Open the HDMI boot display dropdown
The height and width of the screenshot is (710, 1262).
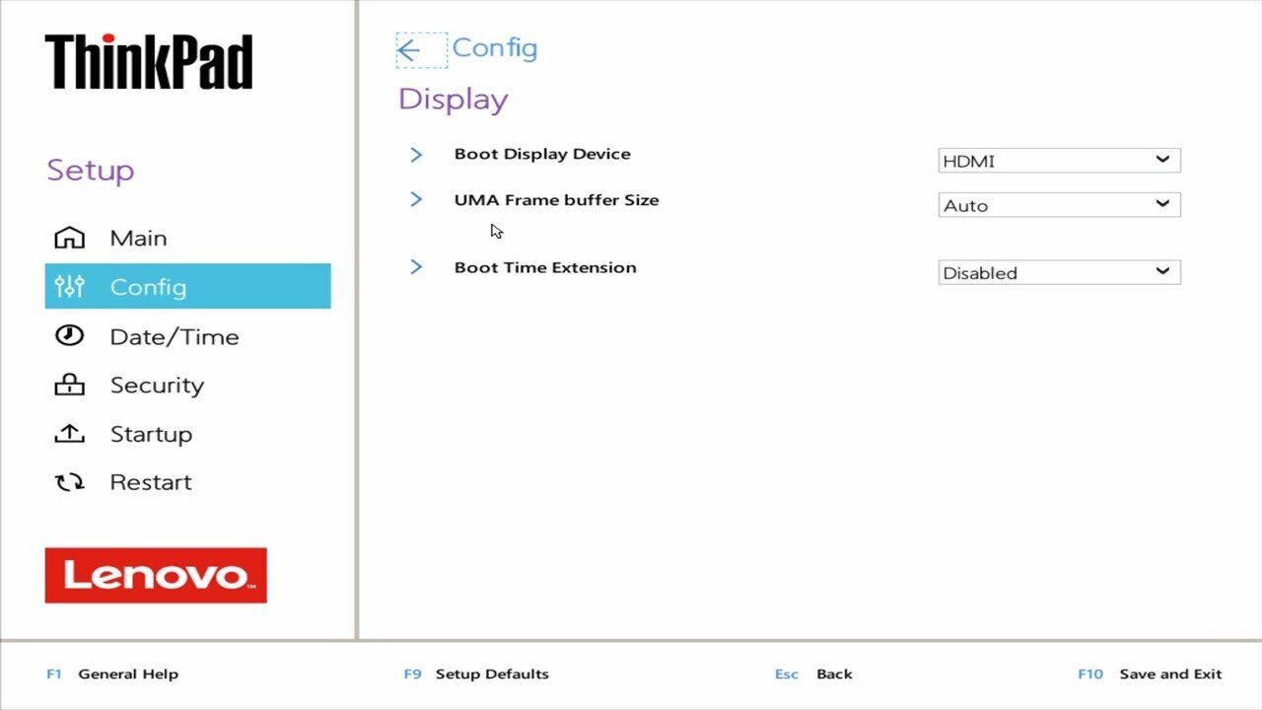pos(1059,161)
